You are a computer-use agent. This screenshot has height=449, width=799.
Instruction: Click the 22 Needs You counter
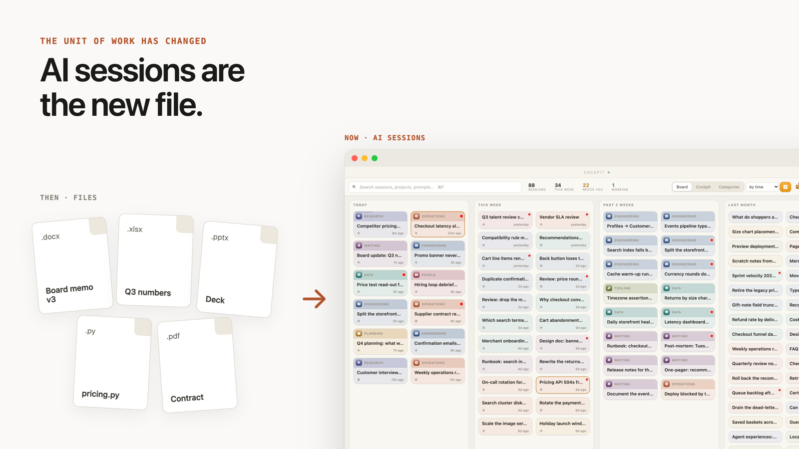click(592, 187)
